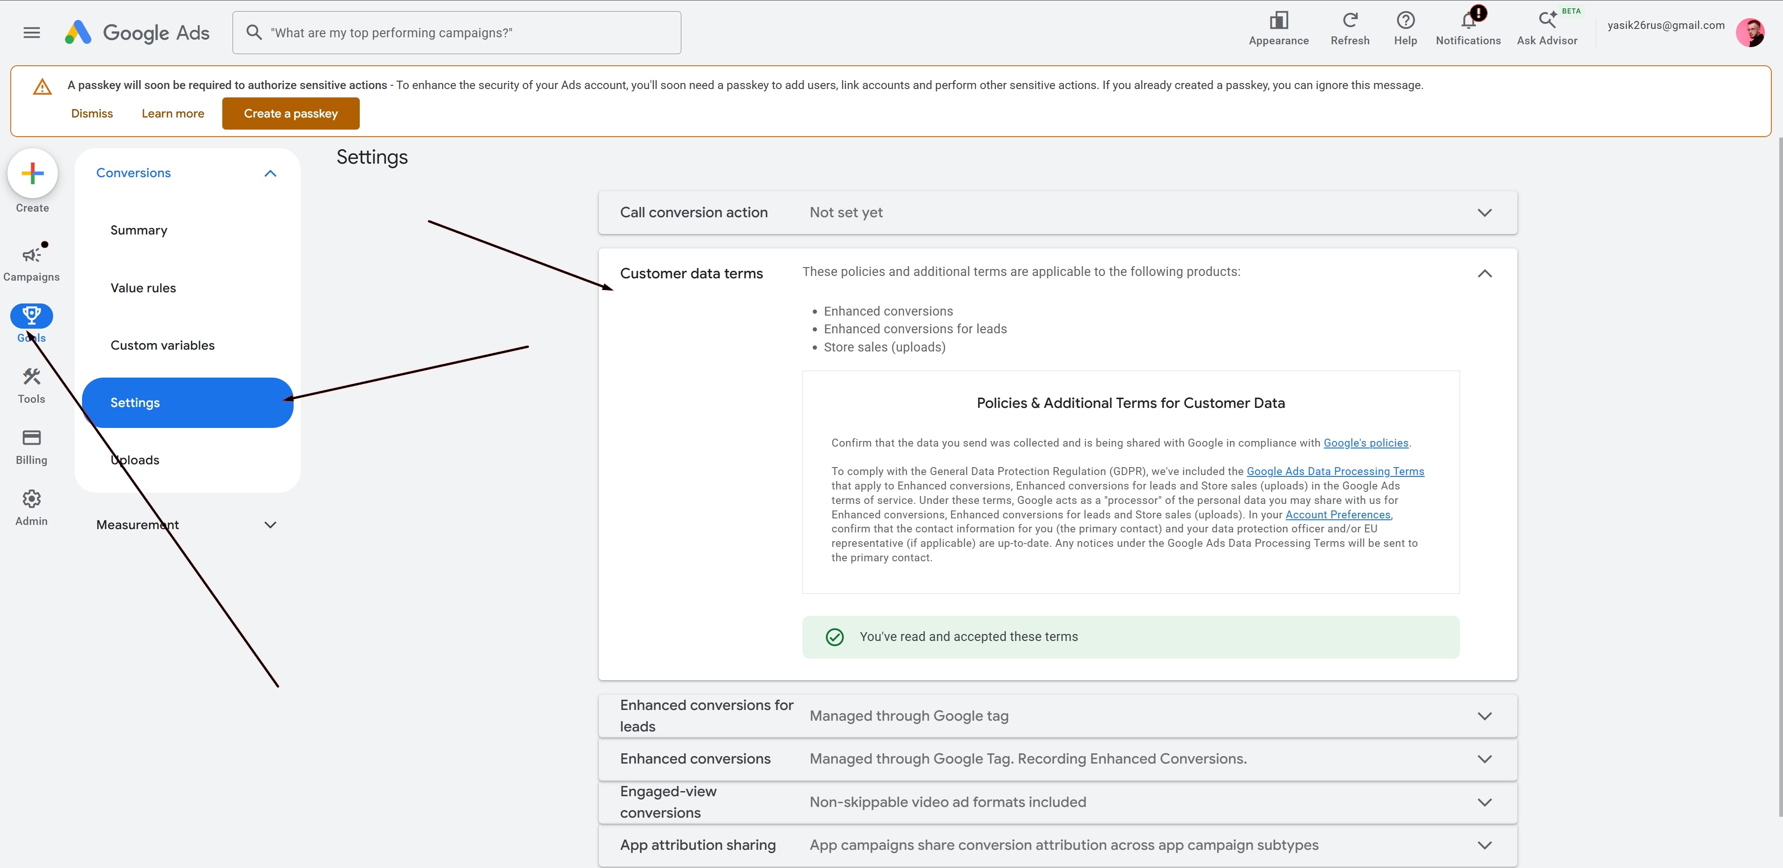Go to Campaigns in sidebar
This screenshot has width=1783, height=868.
click(31, 263)
